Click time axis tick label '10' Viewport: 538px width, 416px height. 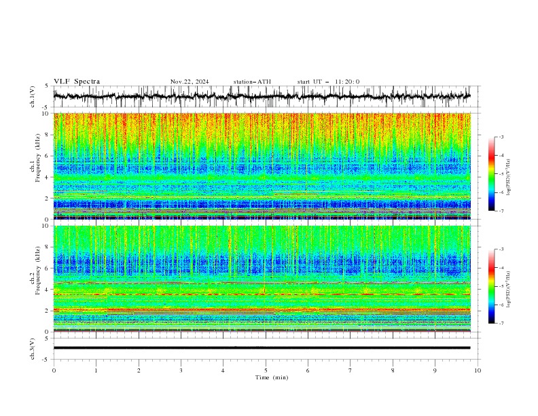click(x=478, y=370)
